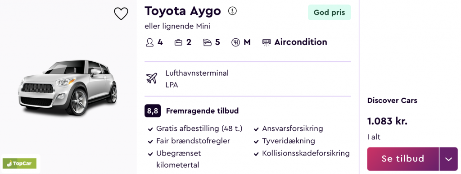Click the air conditioning icon
The width and height of the screenshot is (461, 174).
pyautogui.click(x=266, y=42)
